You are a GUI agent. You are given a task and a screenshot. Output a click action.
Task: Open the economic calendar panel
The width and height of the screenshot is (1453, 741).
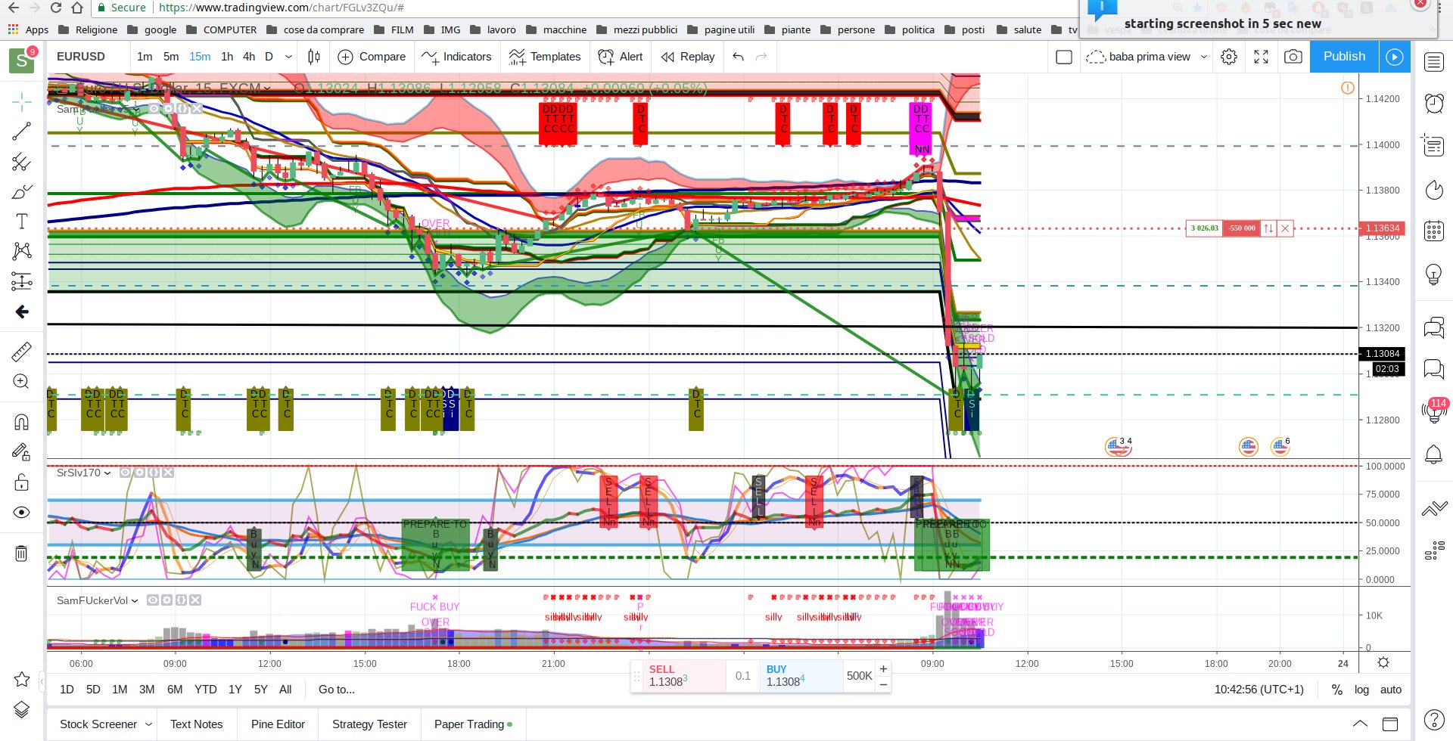[1434, 231]
